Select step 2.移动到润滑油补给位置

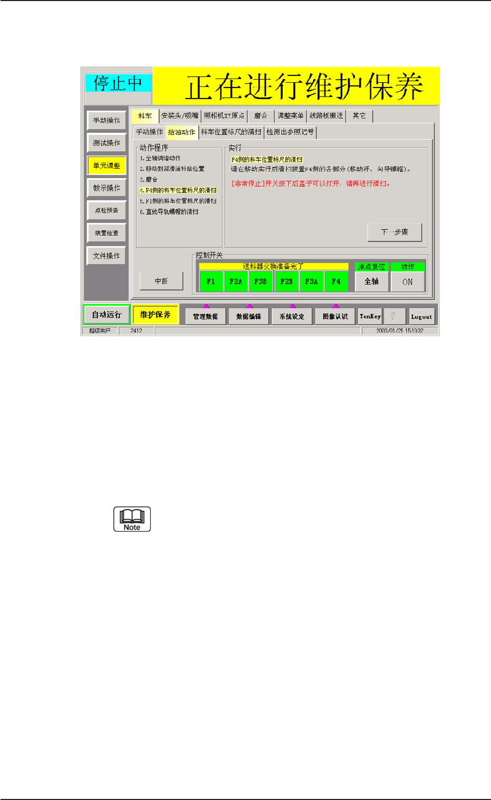172,169
